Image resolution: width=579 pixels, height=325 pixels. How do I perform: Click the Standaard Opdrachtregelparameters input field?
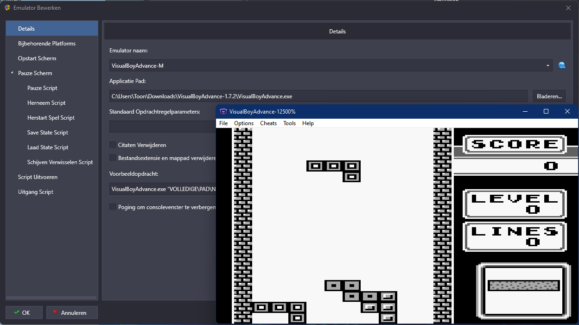pos(163,127)
